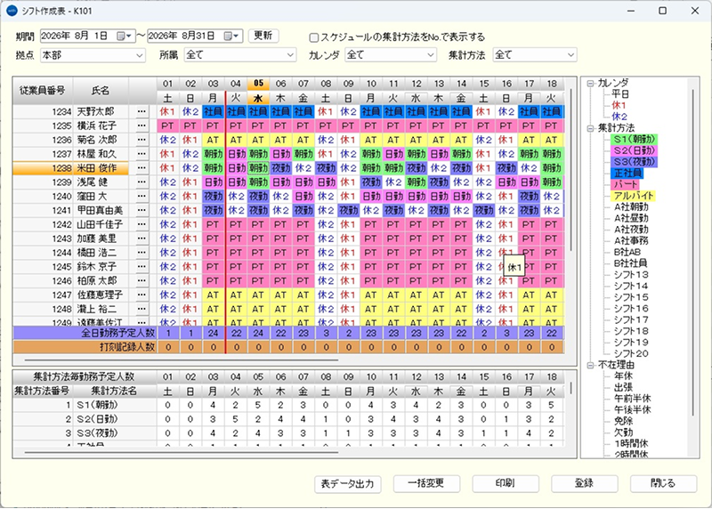Click the 閉じる button
Image resolution: width=712 pixels, height=509 pixels.
(663, 483)
